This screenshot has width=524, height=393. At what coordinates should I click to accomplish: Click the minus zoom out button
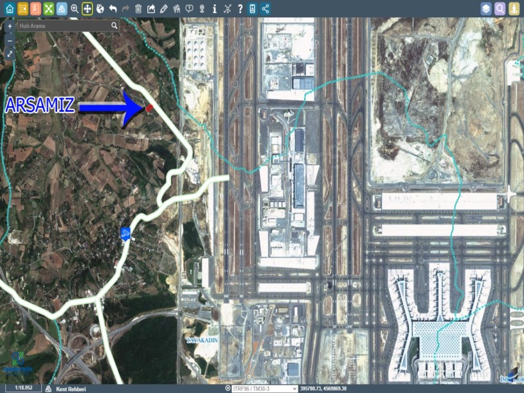coord(10,40)
